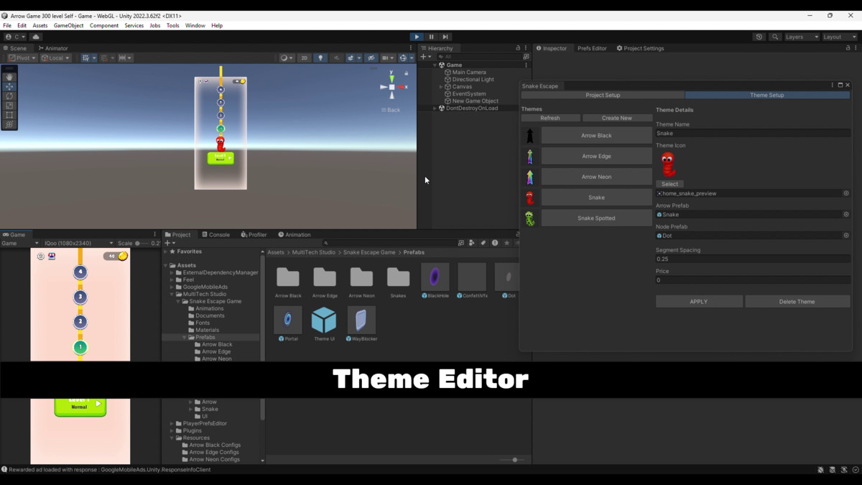Click the BlackHole prefab in the Project panel
The height and width of the screenshot is (485, 862).
(x=435, y=277)
